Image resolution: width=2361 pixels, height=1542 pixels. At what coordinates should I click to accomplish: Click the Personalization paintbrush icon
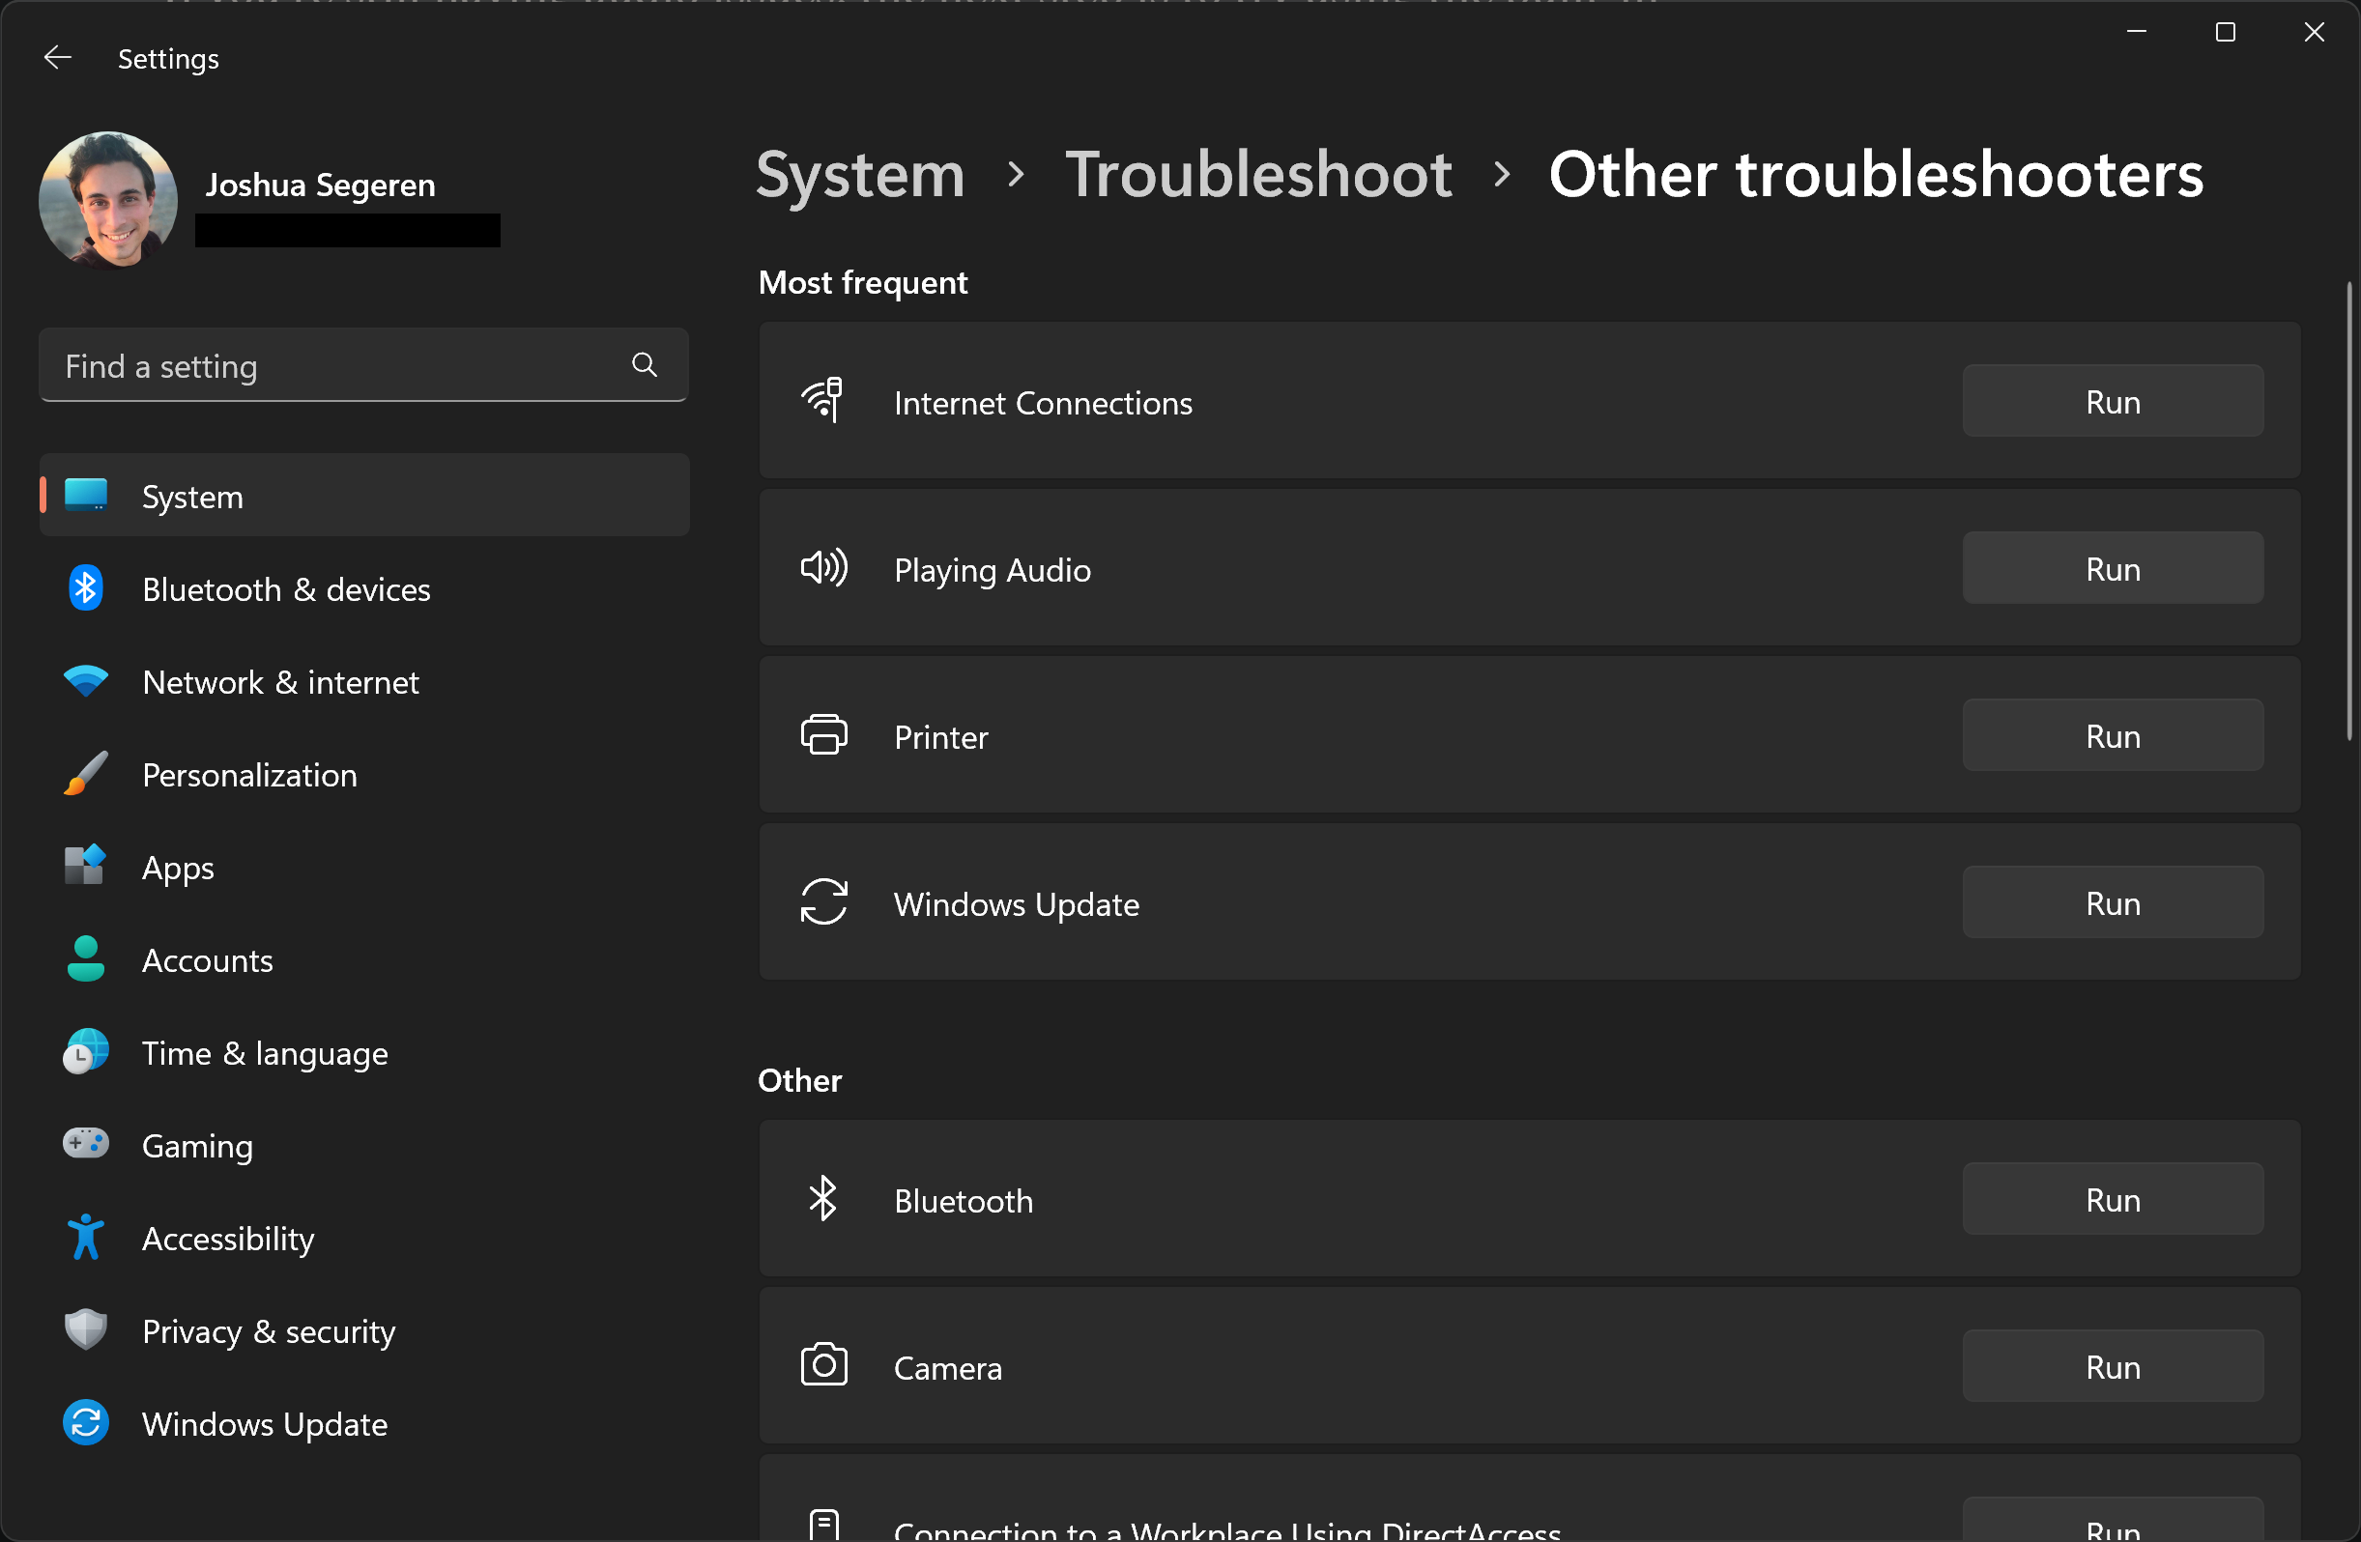(86, 774)
